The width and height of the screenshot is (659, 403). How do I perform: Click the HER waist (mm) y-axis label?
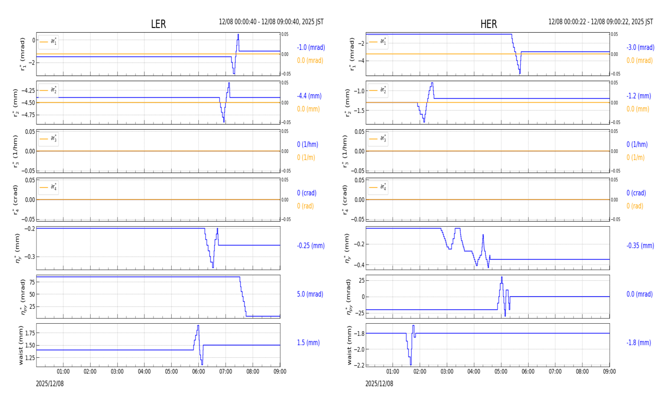tap(348, 345)
